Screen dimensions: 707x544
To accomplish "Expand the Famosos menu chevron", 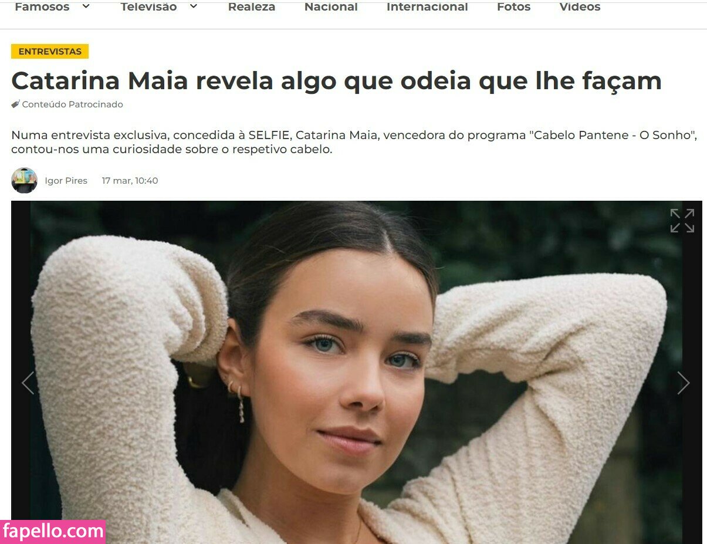I will 86,6.
